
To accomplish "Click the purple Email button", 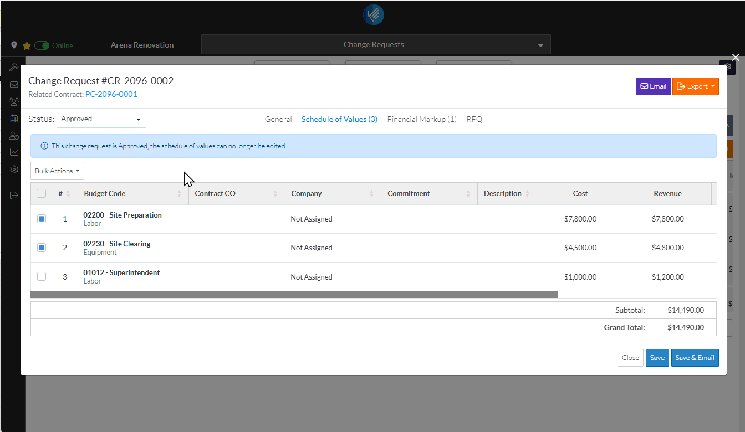I will [654, 86].
